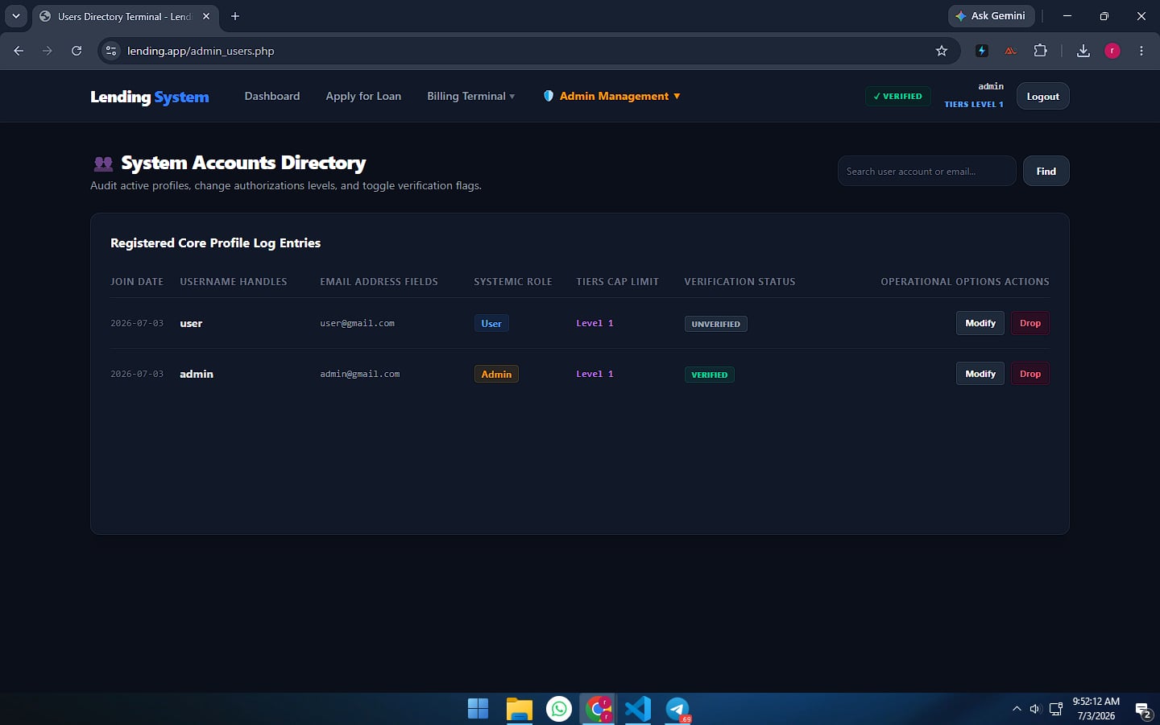Click the JOIN DATE column header
This screenshot has width=1160, height=725.
click(137, 281)
